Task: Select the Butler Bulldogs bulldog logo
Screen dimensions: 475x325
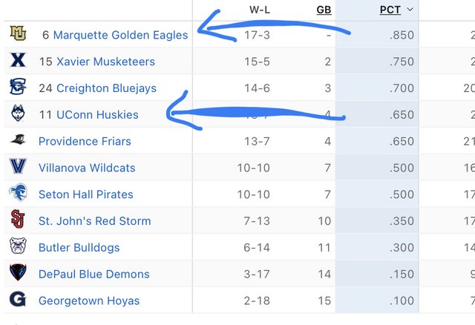Action: (18, 246)
